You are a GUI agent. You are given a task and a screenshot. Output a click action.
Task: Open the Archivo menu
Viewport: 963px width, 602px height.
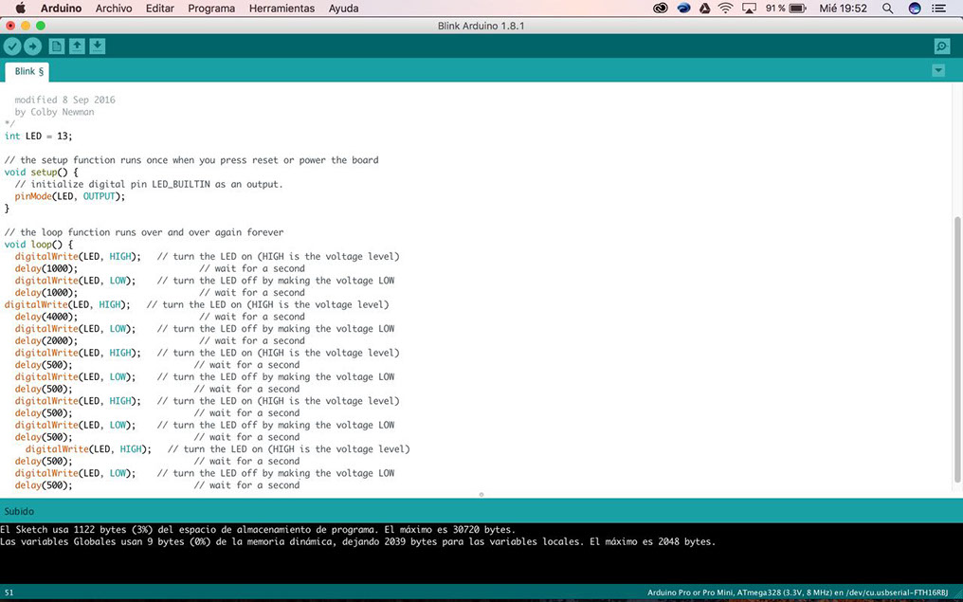click(x=114, y=9)
